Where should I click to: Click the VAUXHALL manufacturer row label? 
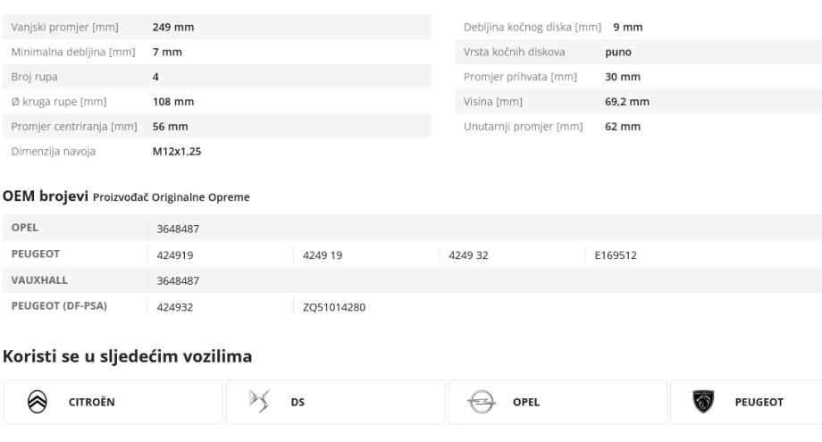pos(39,280)
